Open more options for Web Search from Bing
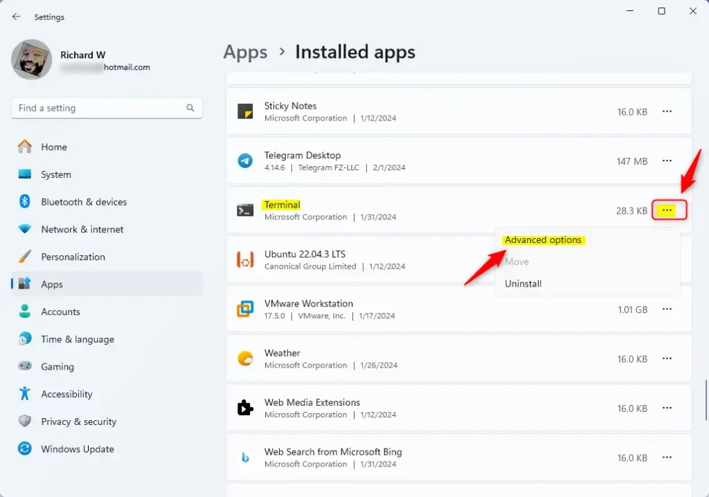The width and height of the screenshot is (709, 497). point(667,458)
